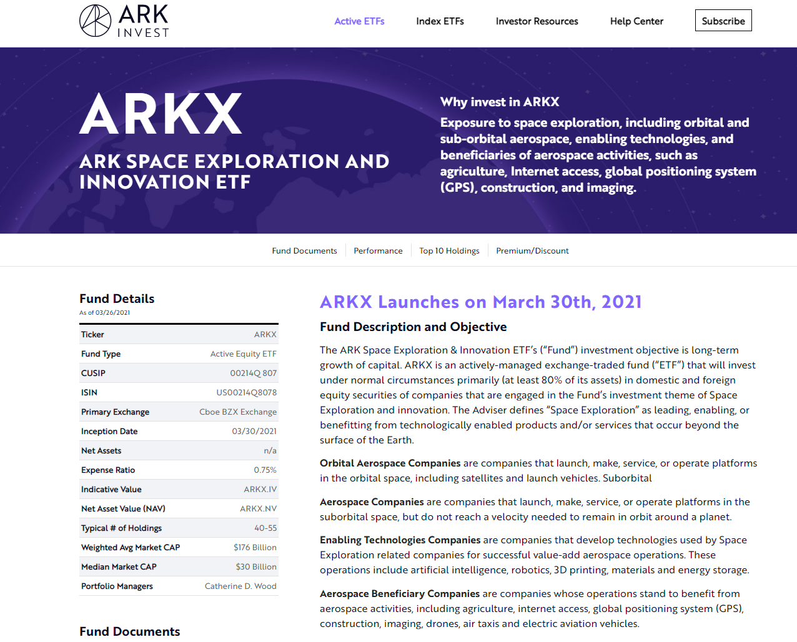Viewport: 797px width, 642px height.
Task: Select weighted avg market cap $176 Billion
Action: tap(255, 548)
